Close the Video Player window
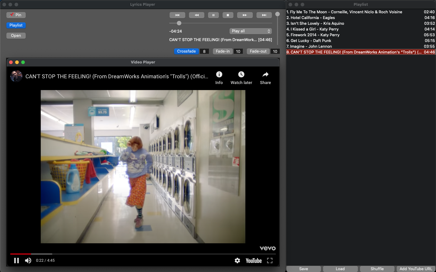436x272 pixels. coord(11,62)
